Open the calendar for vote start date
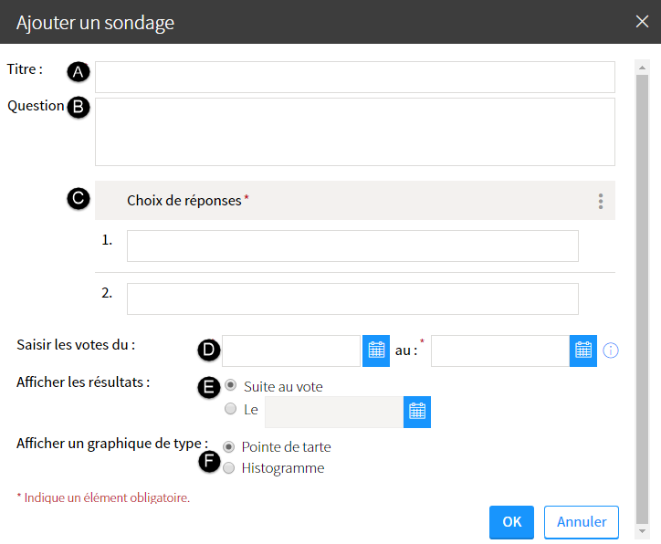Viewport: 661px width, 544px height. coord(376,350)
